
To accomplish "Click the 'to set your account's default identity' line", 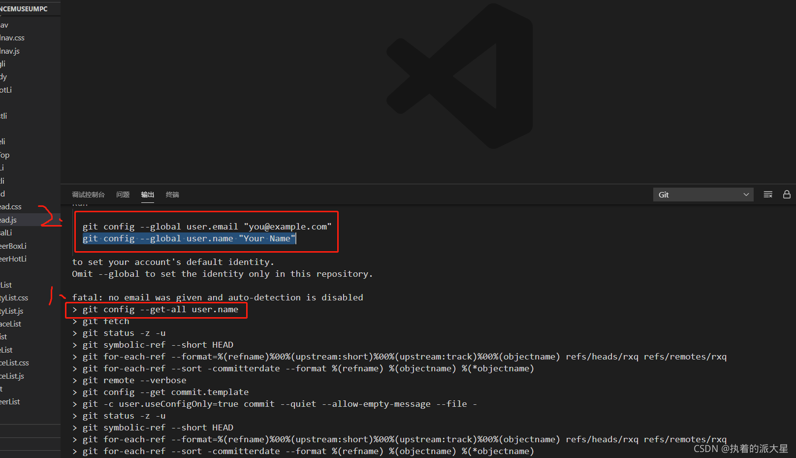I will [173, 262].
